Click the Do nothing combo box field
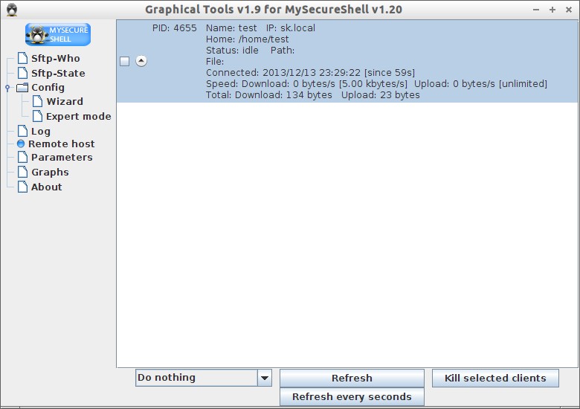This screenshot has height=409, width=580. pos(204,378)
